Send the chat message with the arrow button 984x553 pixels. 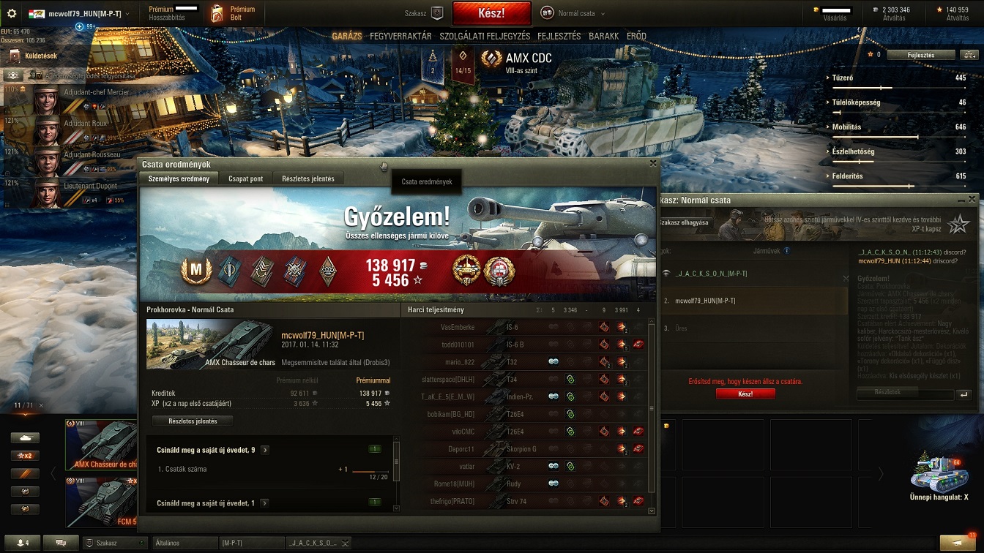(965, 394)
